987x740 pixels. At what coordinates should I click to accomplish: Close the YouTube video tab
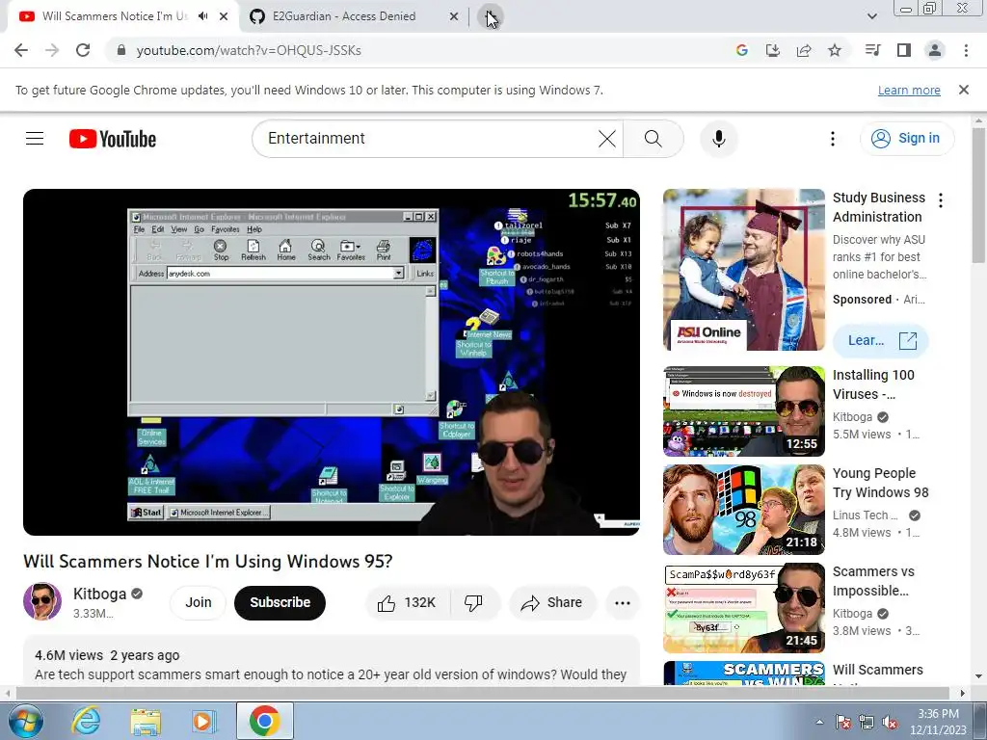[x=224, y=16]
